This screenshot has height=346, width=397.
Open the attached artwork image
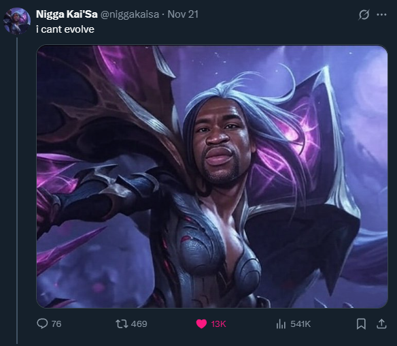coord(212,176)
